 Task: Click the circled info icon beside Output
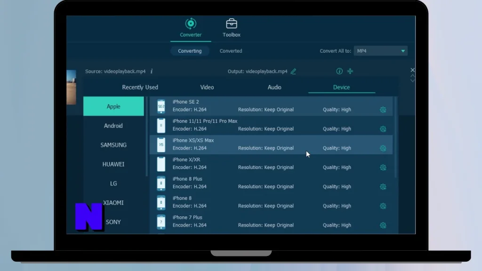point(339,72)
